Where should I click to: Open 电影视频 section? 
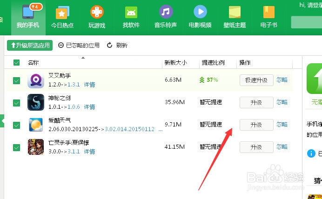[200, 17]
